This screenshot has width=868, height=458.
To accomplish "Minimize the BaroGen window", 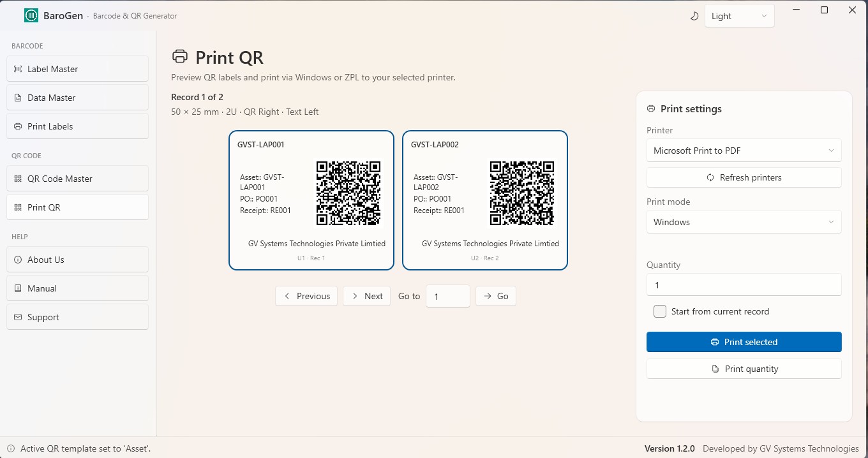I will [796, 10].
